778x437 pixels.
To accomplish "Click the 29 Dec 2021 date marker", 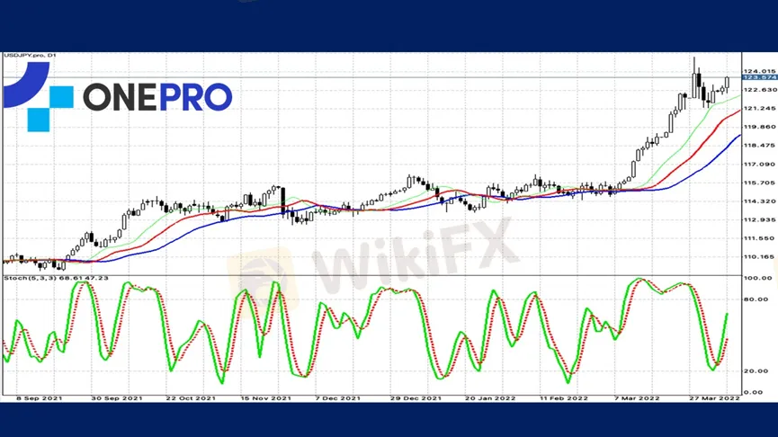I will click(416, 397).
